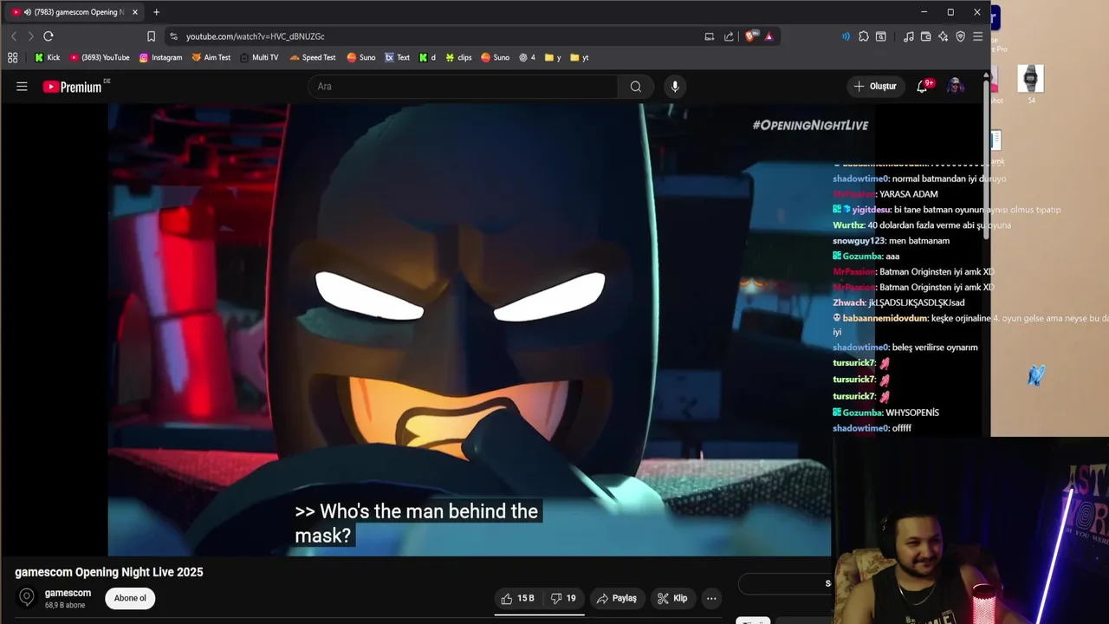Image resolution: width=1109 pixels, height=624 pixels.
Task: Open the '4' bookmark
Action: click(527, 57)
